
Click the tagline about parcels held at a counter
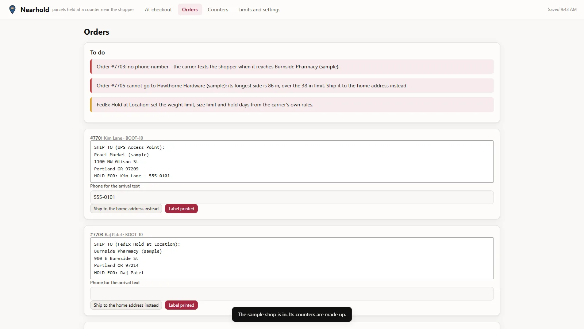93,10
